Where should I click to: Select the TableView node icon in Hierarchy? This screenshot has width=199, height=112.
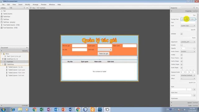5,64
